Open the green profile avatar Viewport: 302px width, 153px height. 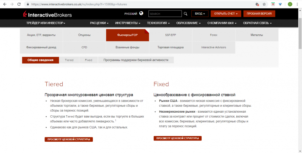(290, 4)
